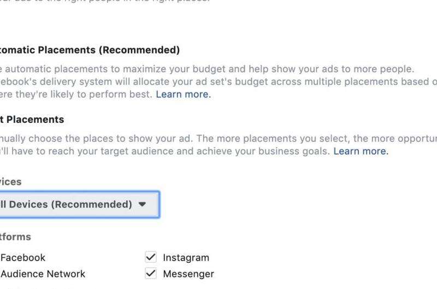The width and height of the screenshot is (437, 289).
Task: Click the Audience Network platform label
Action: (x=43, y=274)
